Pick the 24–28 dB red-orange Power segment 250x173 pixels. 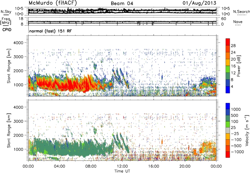point(228,49)
